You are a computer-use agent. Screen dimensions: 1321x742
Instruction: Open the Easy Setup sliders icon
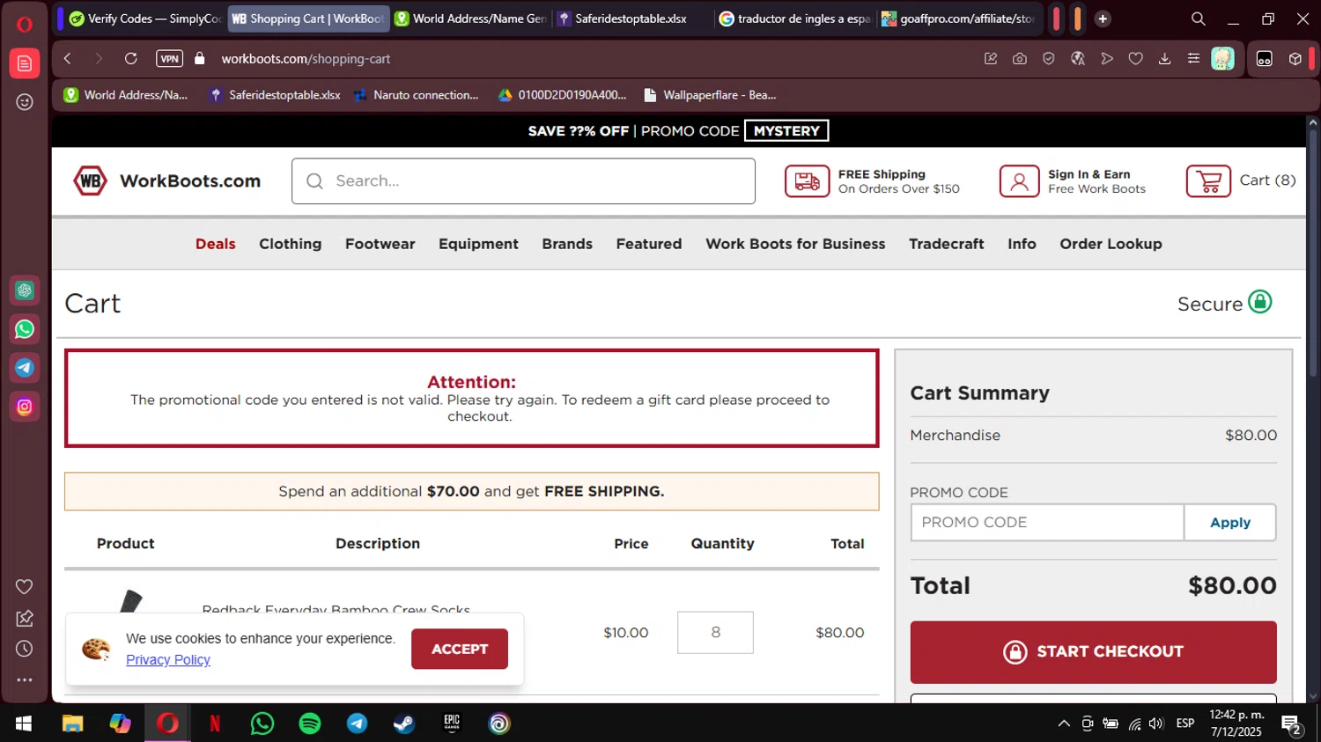click(1193, 59)
